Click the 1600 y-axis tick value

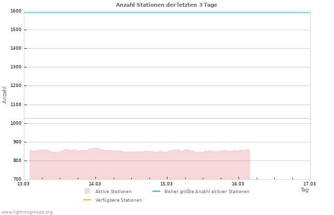click(16, 11)
